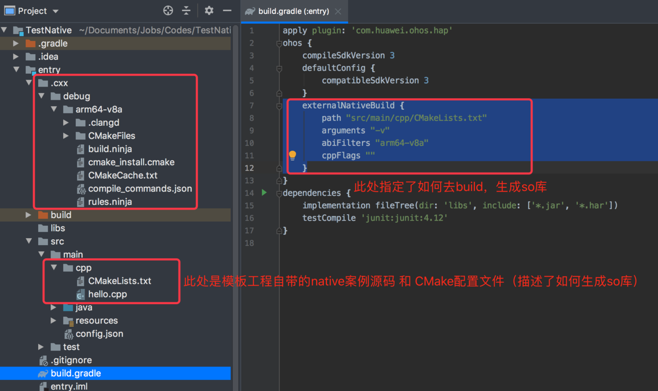Collapse the src folder

pyautogui.click(x=29, y=241)
